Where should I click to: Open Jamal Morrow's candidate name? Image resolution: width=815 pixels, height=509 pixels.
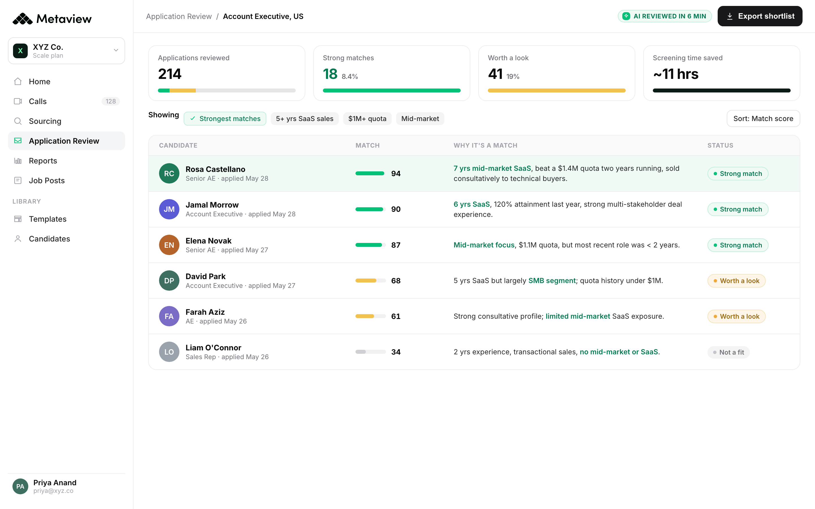pos(212,205)
